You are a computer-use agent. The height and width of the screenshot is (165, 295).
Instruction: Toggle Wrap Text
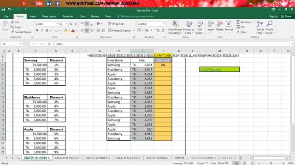pyautogui.click(x=116, y=24)
